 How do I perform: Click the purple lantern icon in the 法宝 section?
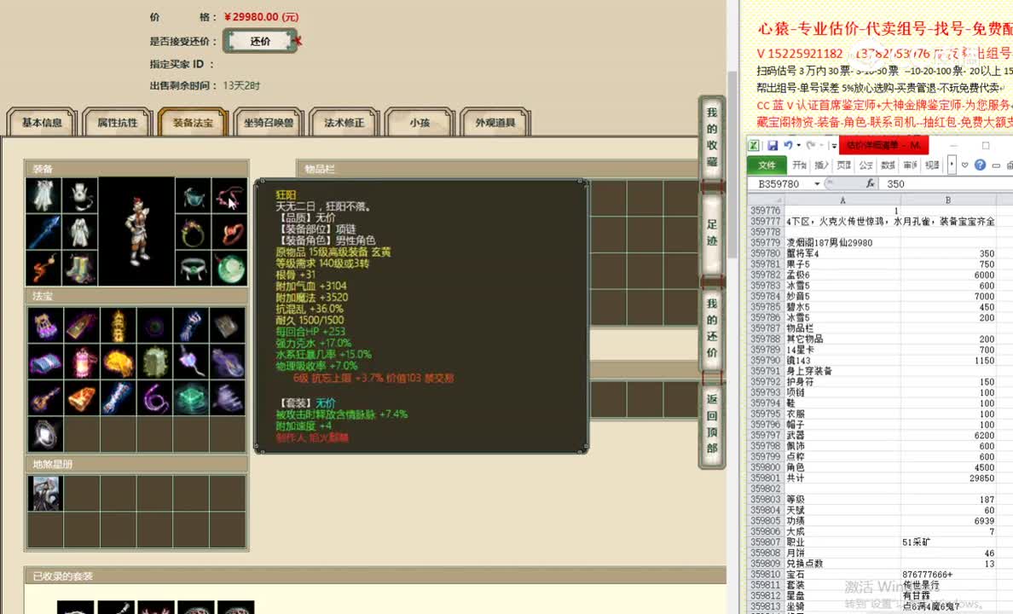(82, 365)
